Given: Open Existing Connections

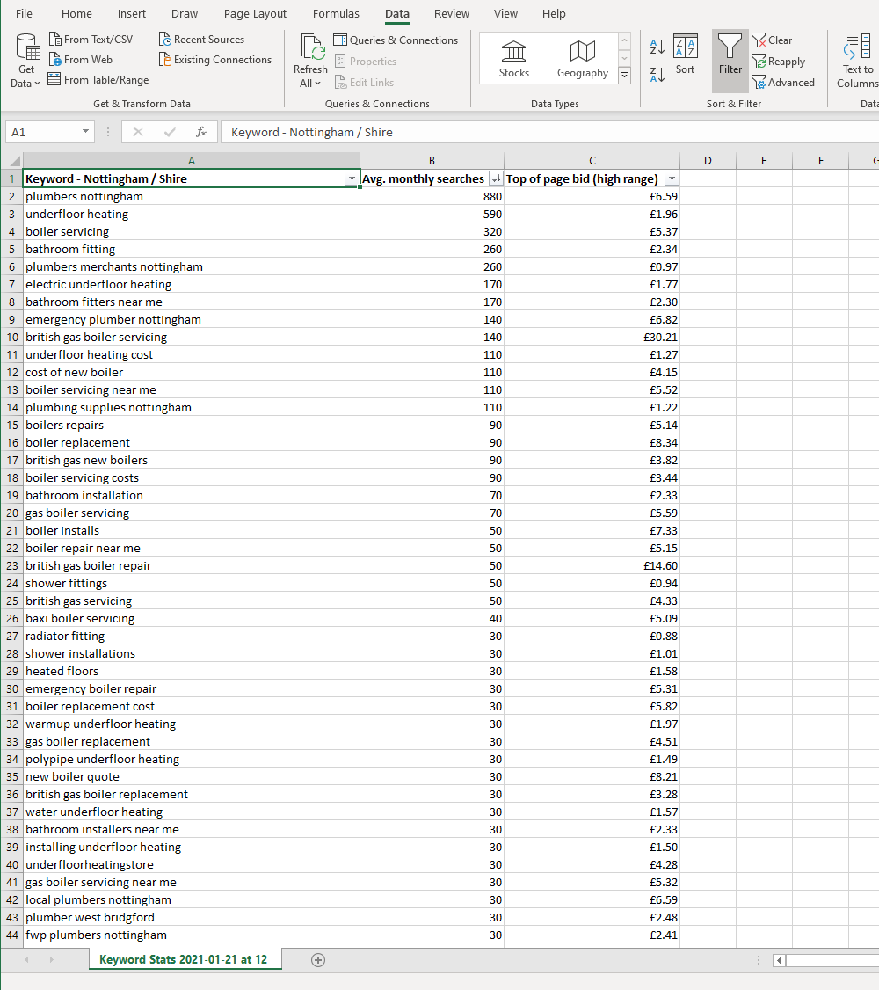Looking at the screenshot, I should 215,60.
